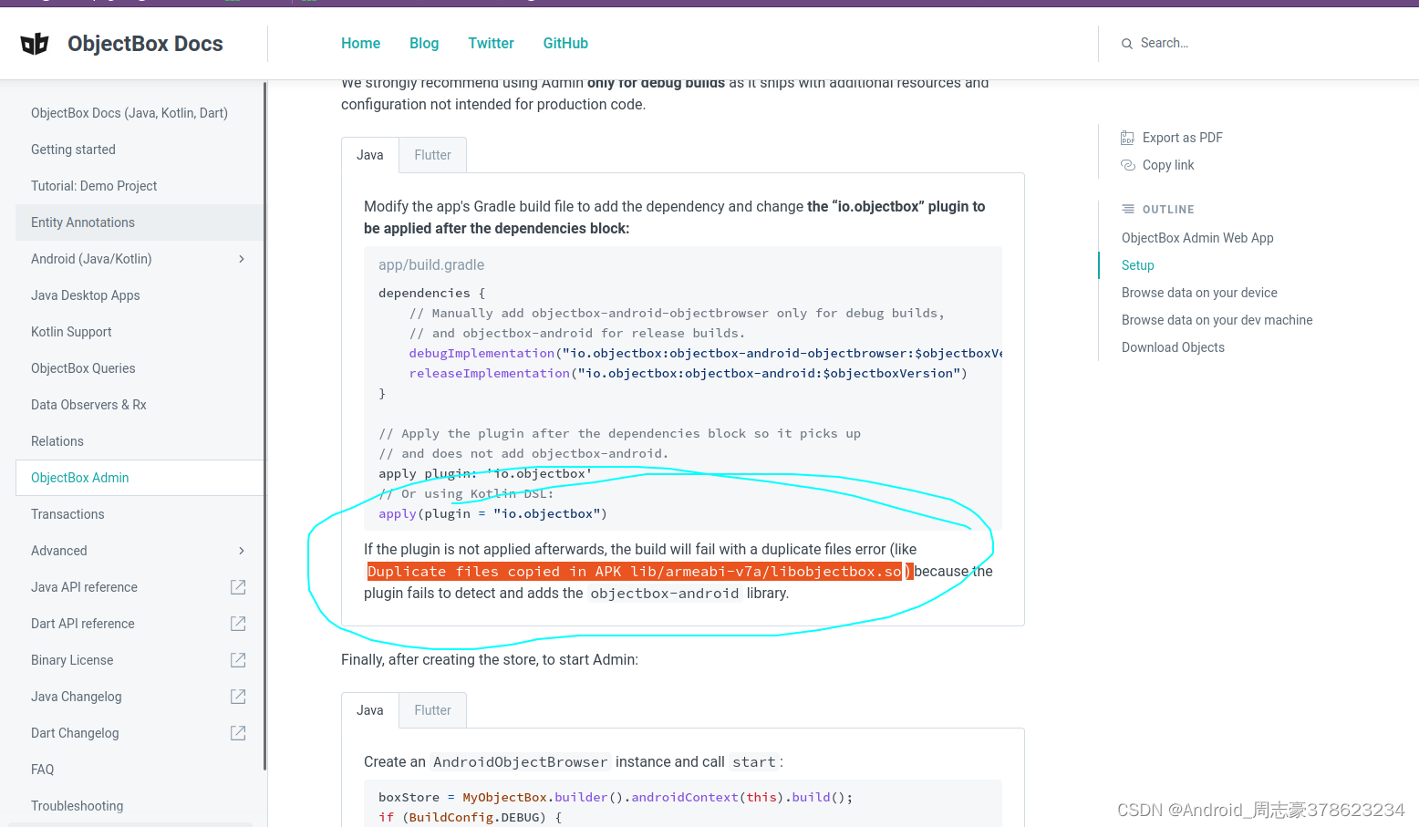This screenshot has width=1419, height=827.
Task: Open Java API reference sidebar link
Action: [84, 587]
